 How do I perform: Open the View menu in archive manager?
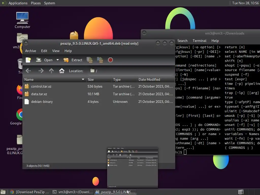click(56, 51)
